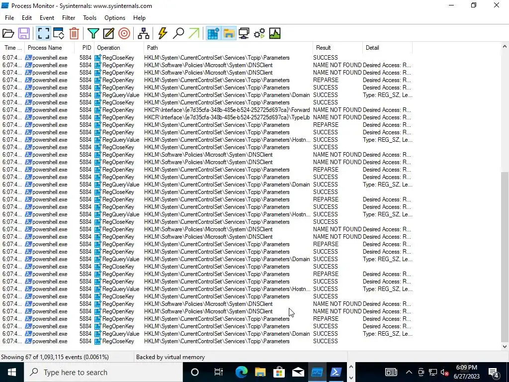Click the Detail column header
This screenshot has width=509, height=382.
(387, 47)
